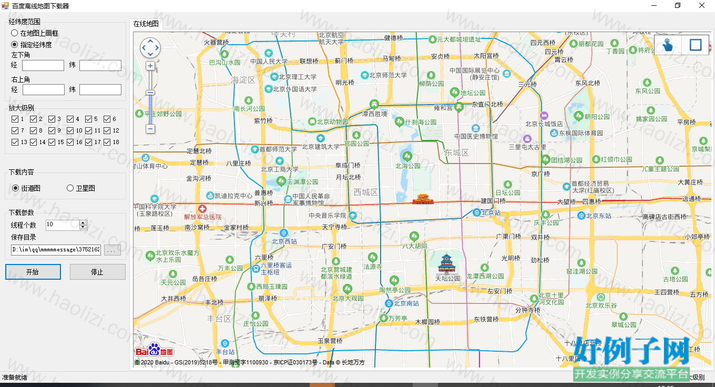This screenshot has height=387, width=715.
Task: Click the red cross icon of 解放军总医院
Action: tap(202, 209)
